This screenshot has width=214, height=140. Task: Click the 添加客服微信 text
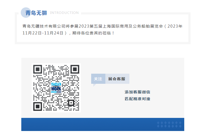click(x=138, y=92)
